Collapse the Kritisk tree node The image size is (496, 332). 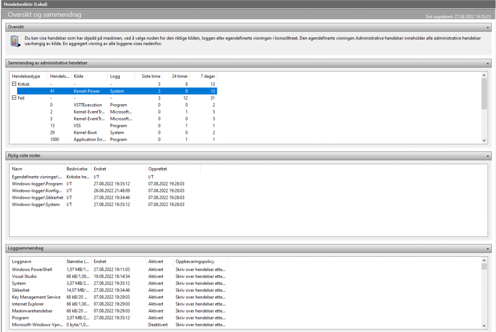tap(14, 84)
